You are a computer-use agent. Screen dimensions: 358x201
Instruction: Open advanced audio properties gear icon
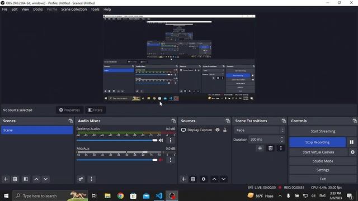(81, 179)
